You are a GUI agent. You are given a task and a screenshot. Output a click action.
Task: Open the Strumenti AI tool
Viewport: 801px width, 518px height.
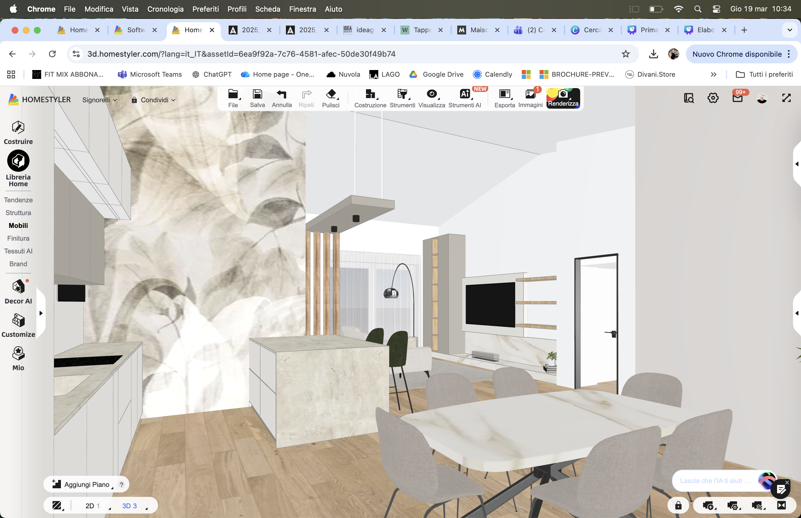(x=464, y=98)
